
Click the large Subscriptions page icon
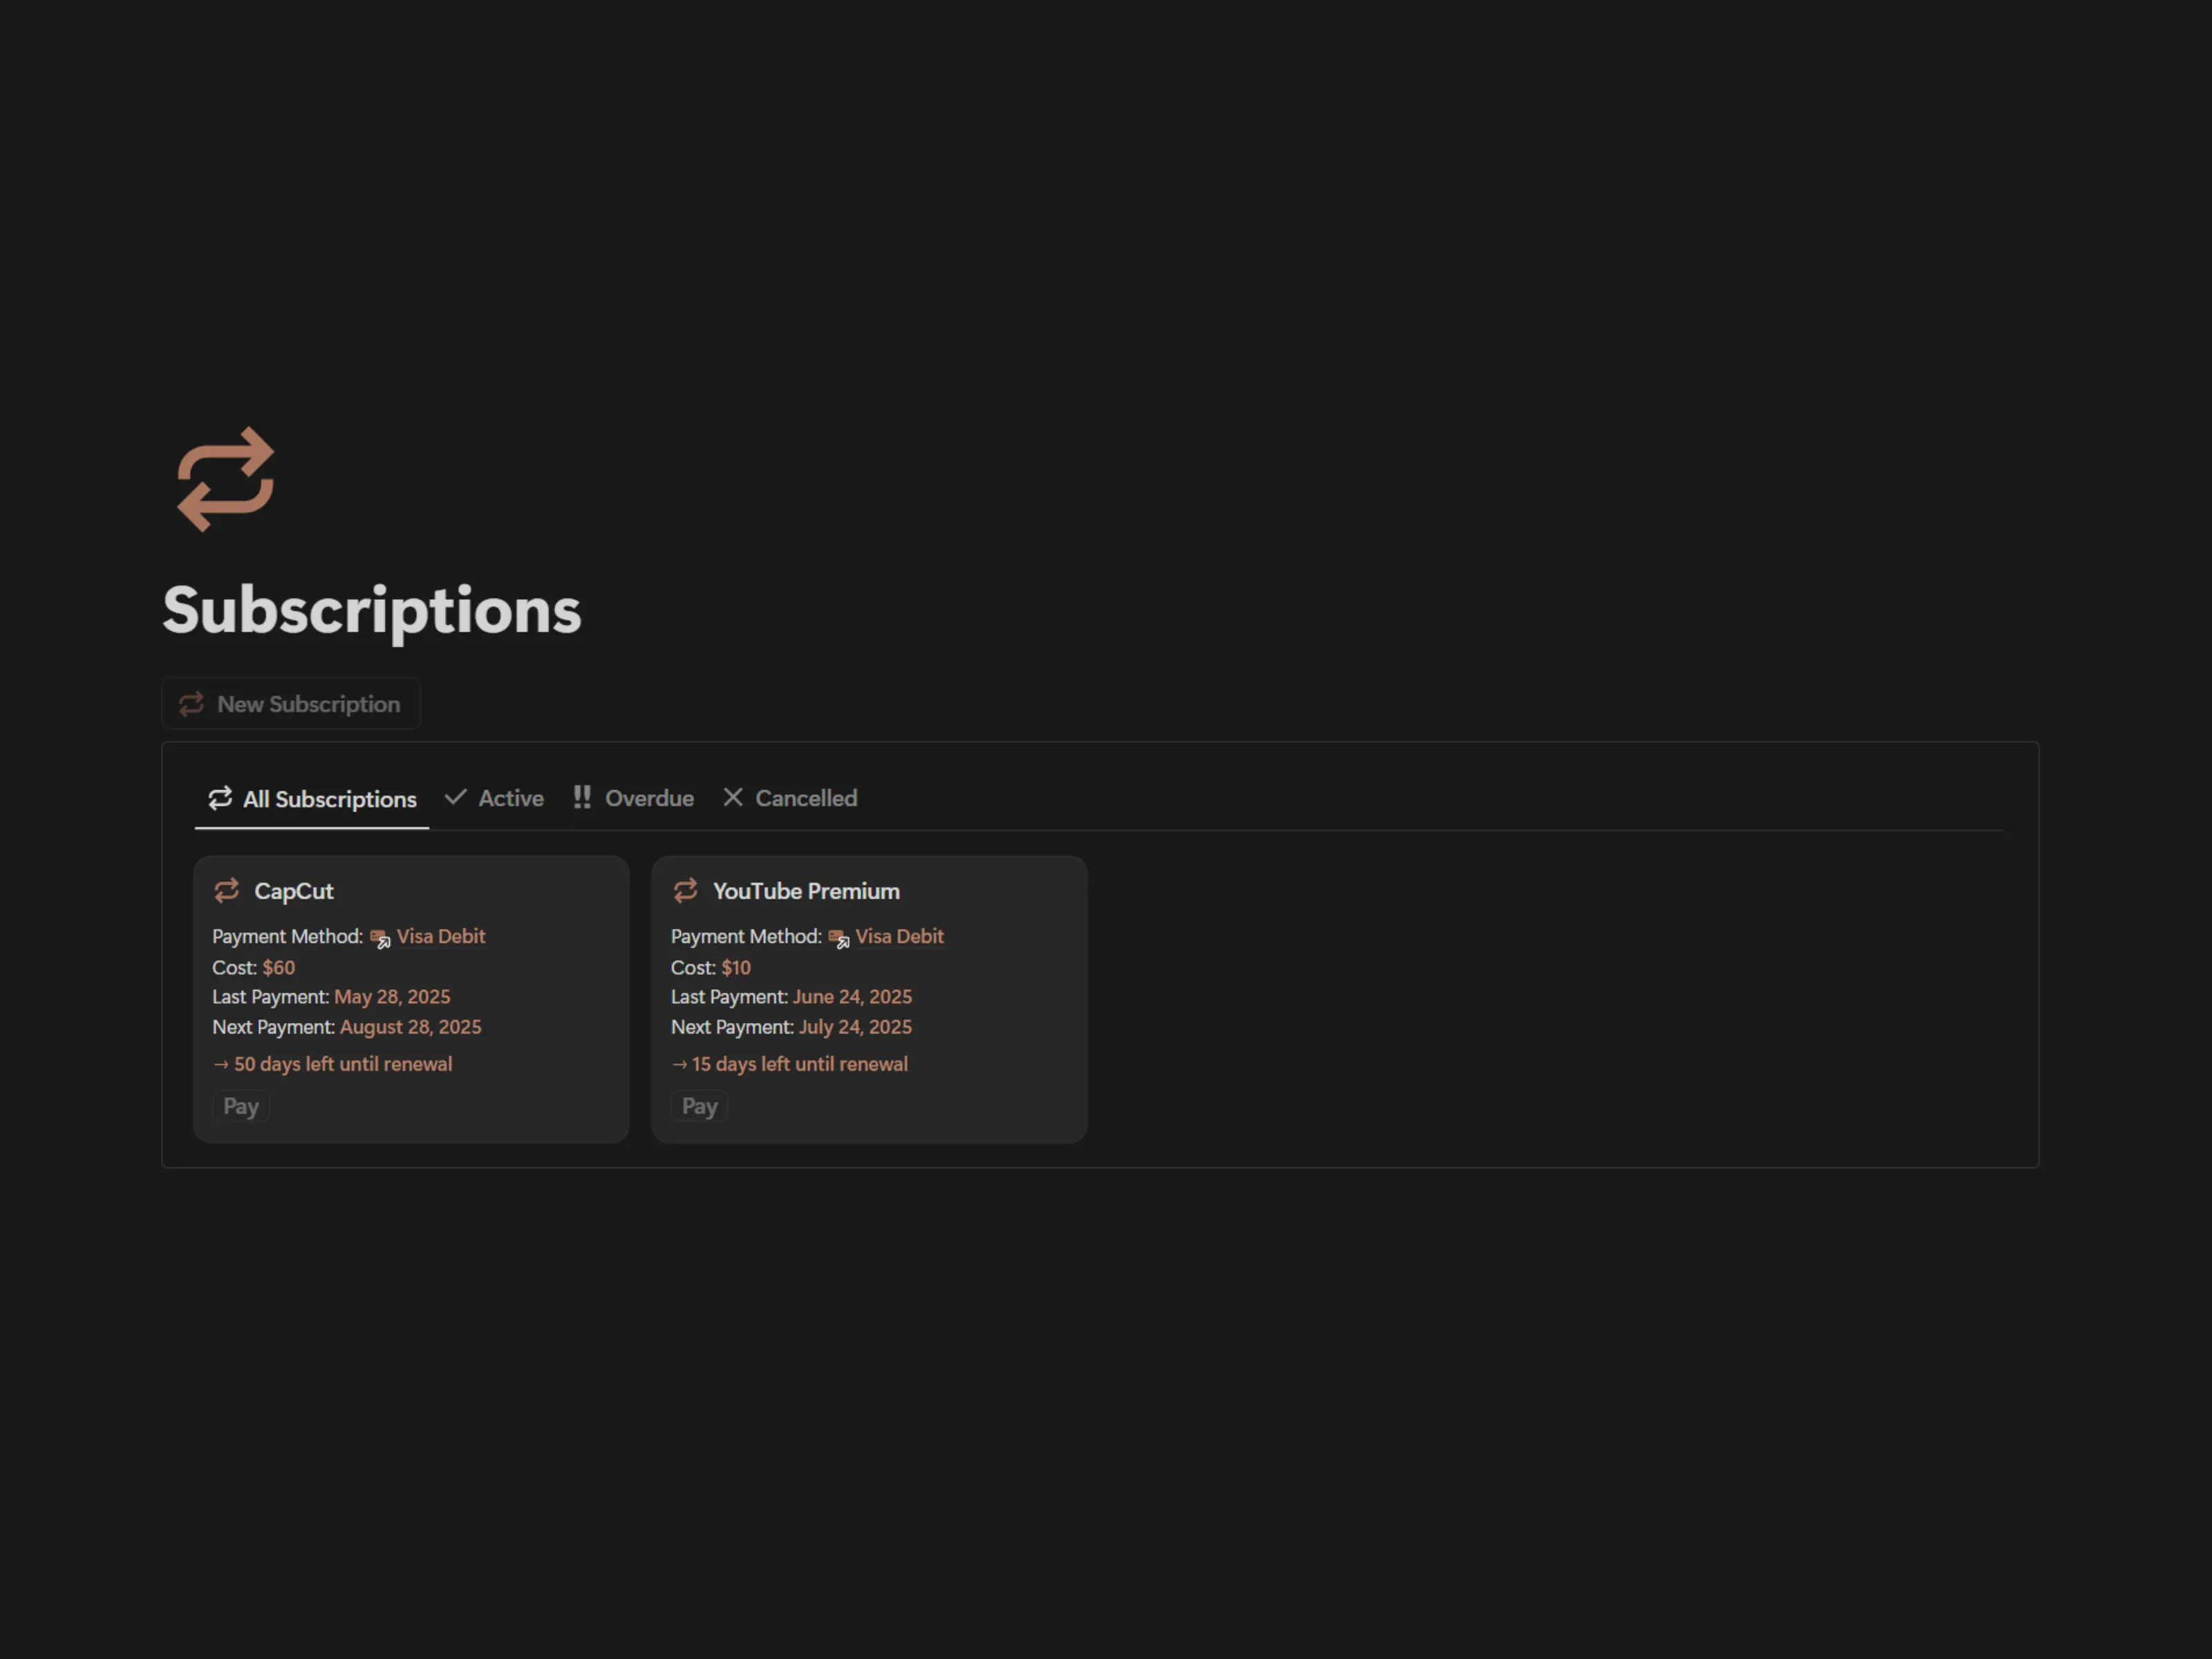point(225,479)
